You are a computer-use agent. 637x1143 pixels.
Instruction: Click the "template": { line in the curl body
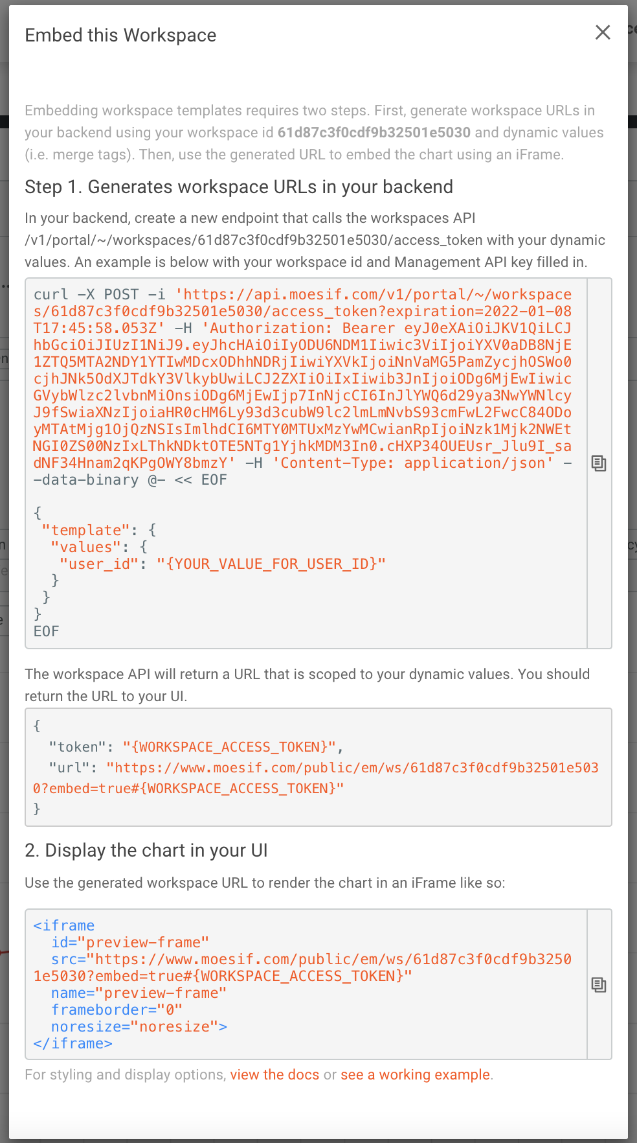tap(99, 530)
